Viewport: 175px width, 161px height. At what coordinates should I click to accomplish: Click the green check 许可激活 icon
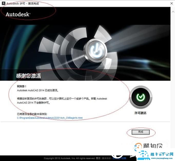[x=141, y=97]
